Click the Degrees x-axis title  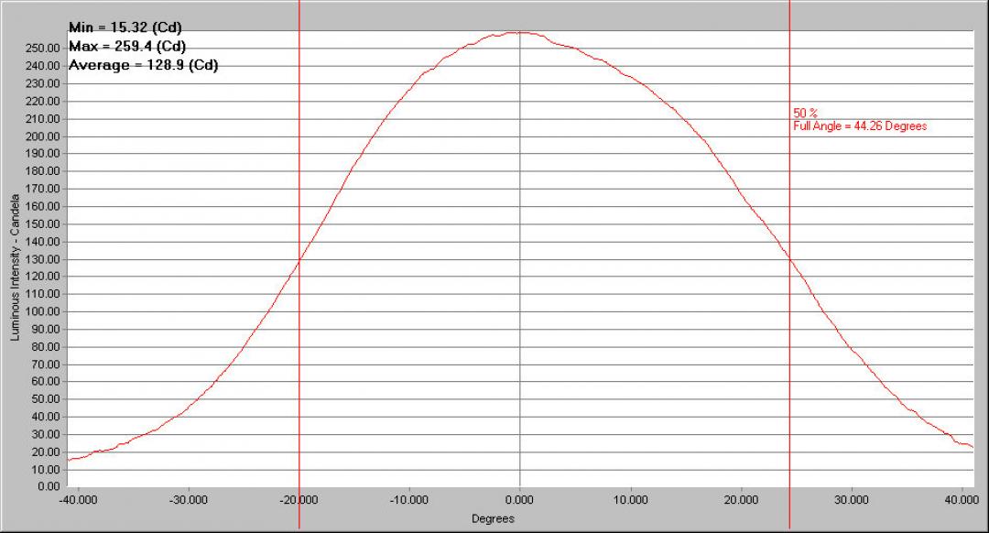(x=493, y=519)
